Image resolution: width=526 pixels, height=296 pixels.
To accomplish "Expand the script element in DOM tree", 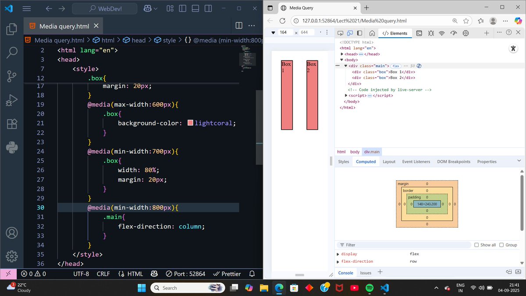I will (x=346, y=96).
